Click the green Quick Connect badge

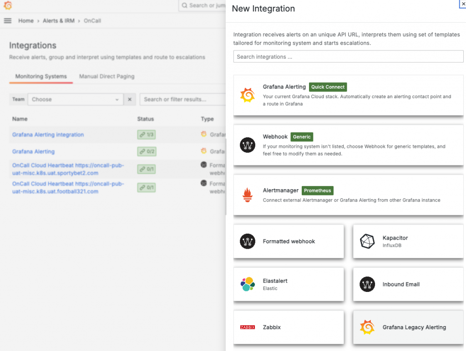click(328, 87)
